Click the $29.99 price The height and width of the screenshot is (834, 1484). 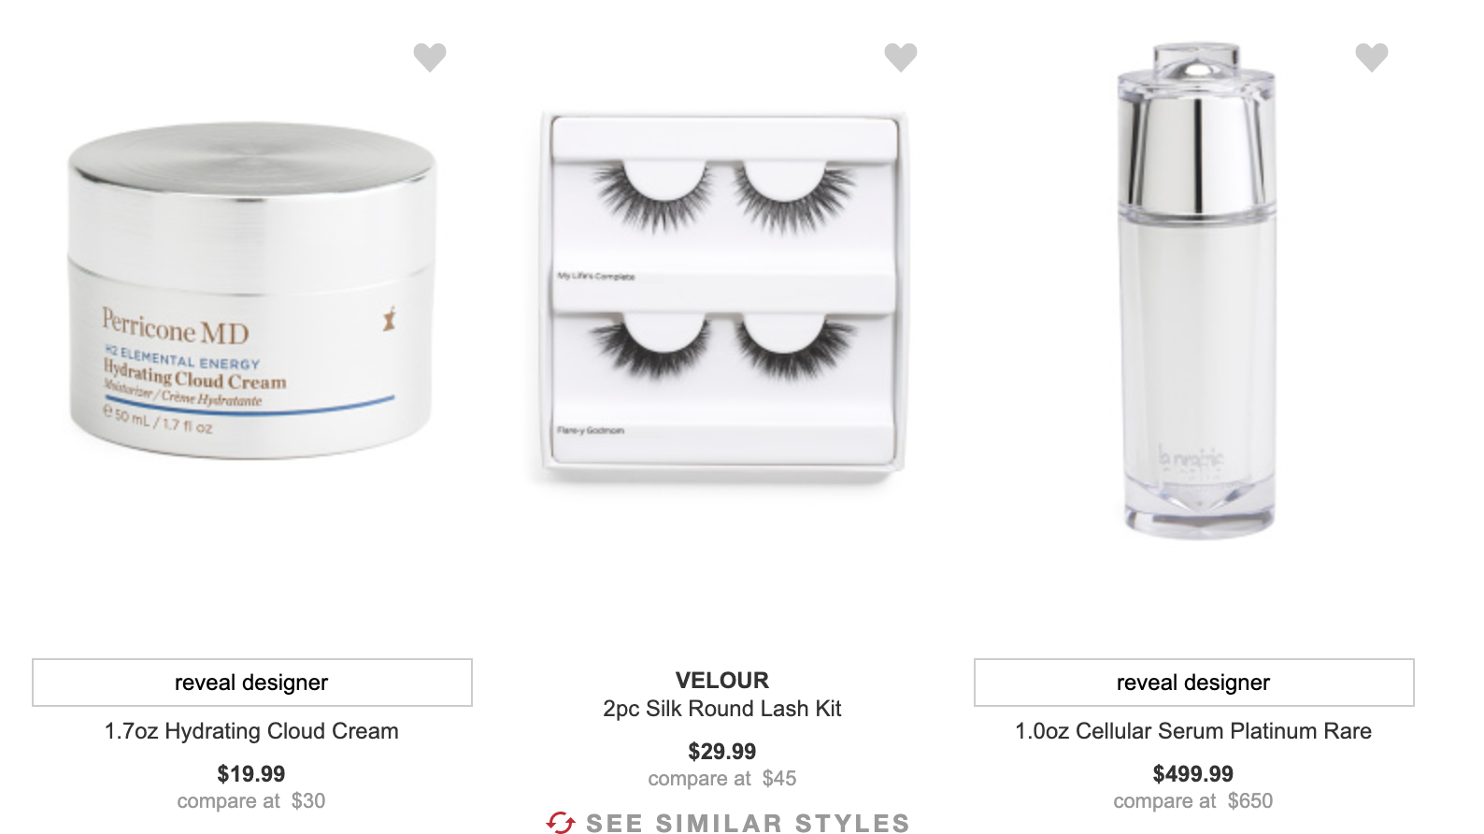pos(722,752)
